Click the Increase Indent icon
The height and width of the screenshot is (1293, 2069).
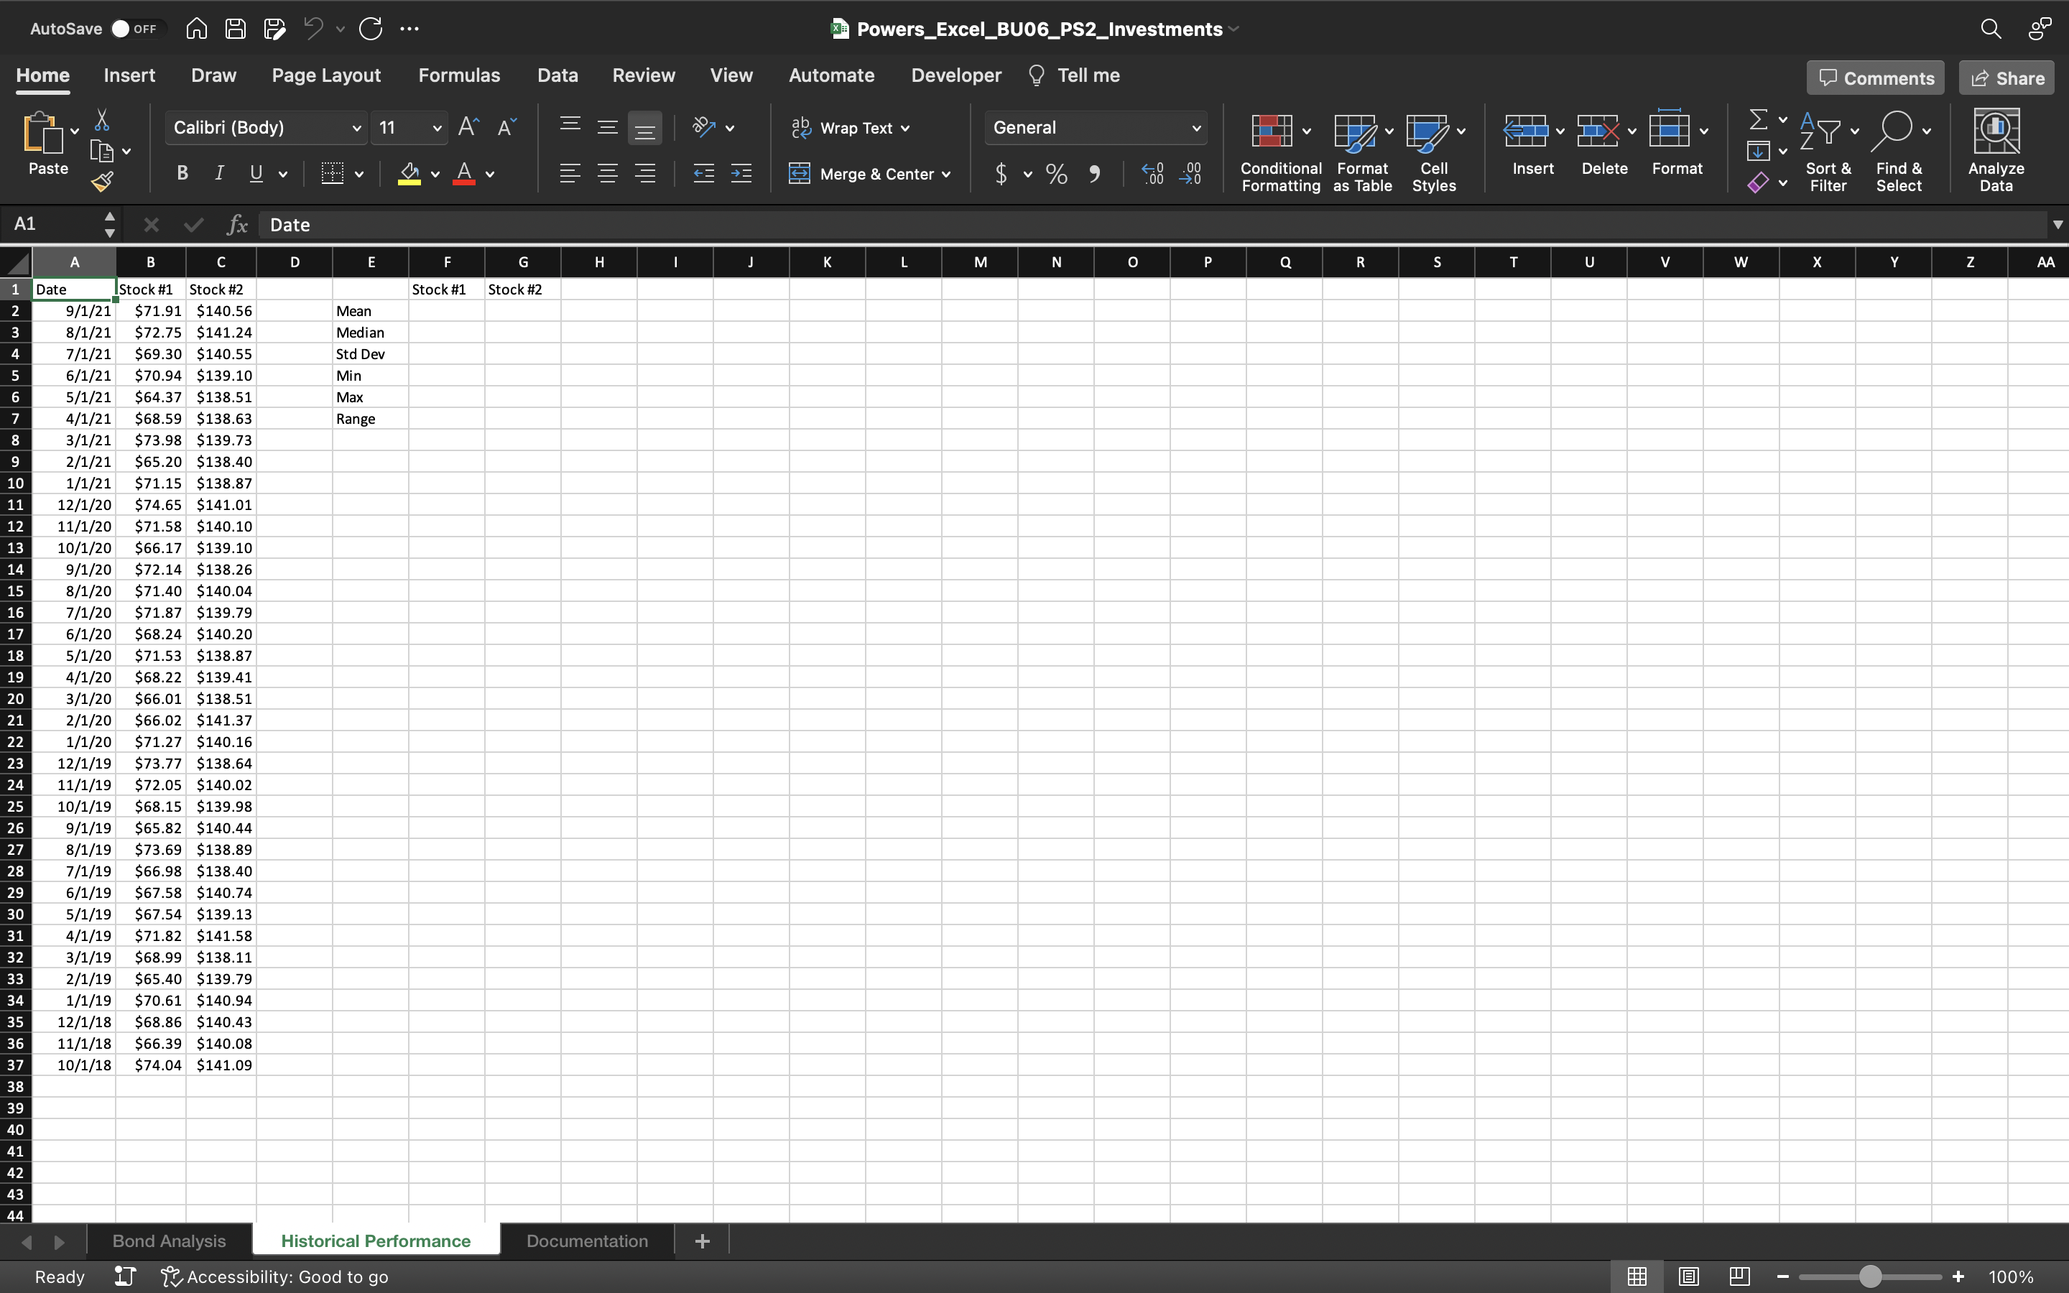click(741, 175)
